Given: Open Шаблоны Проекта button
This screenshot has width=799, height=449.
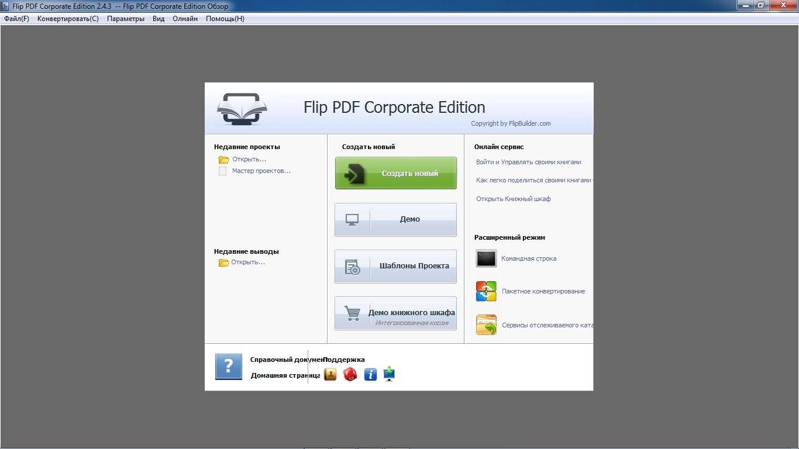Looking at the screenshot, I should click(x=395, y=266).
